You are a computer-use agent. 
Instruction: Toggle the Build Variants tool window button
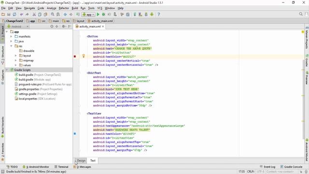[2, 127]
